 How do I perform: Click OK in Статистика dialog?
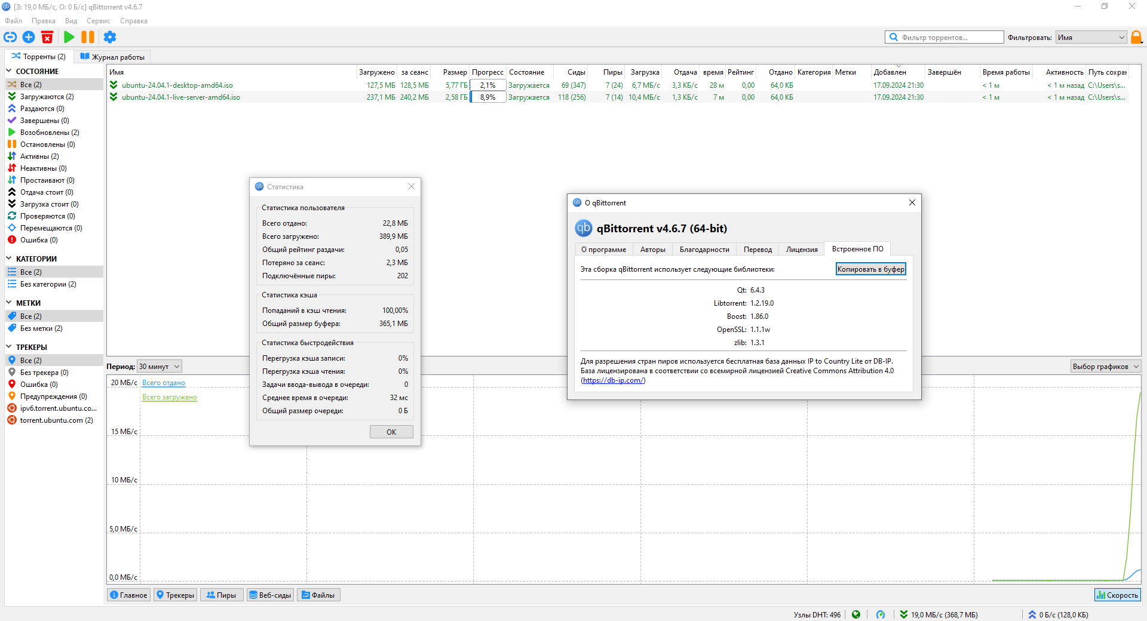tap(391, 432)
